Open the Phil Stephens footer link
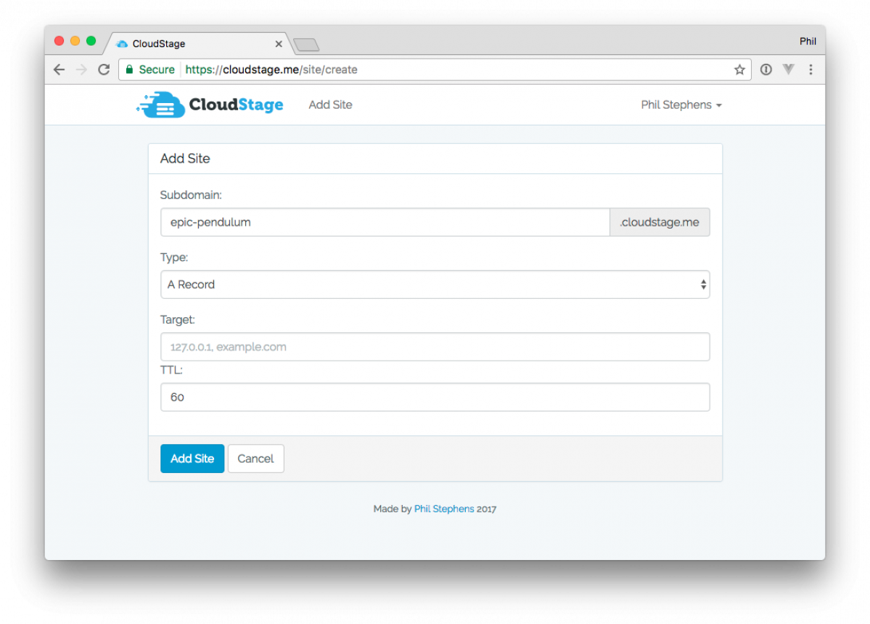Viewport: 870px width, 624px height. (x=444, y=509)
